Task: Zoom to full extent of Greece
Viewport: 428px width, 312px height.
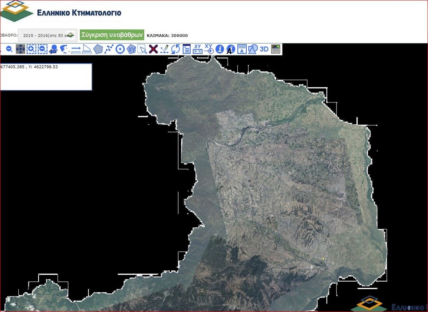Action: pyautogui.click(x=65, y=49)
